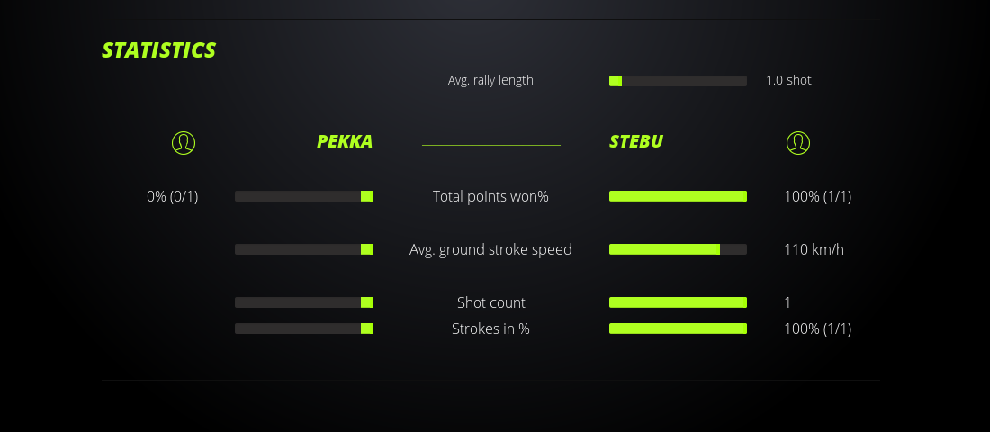
Task: Select the STEBU player name
Action: point(636,142)
